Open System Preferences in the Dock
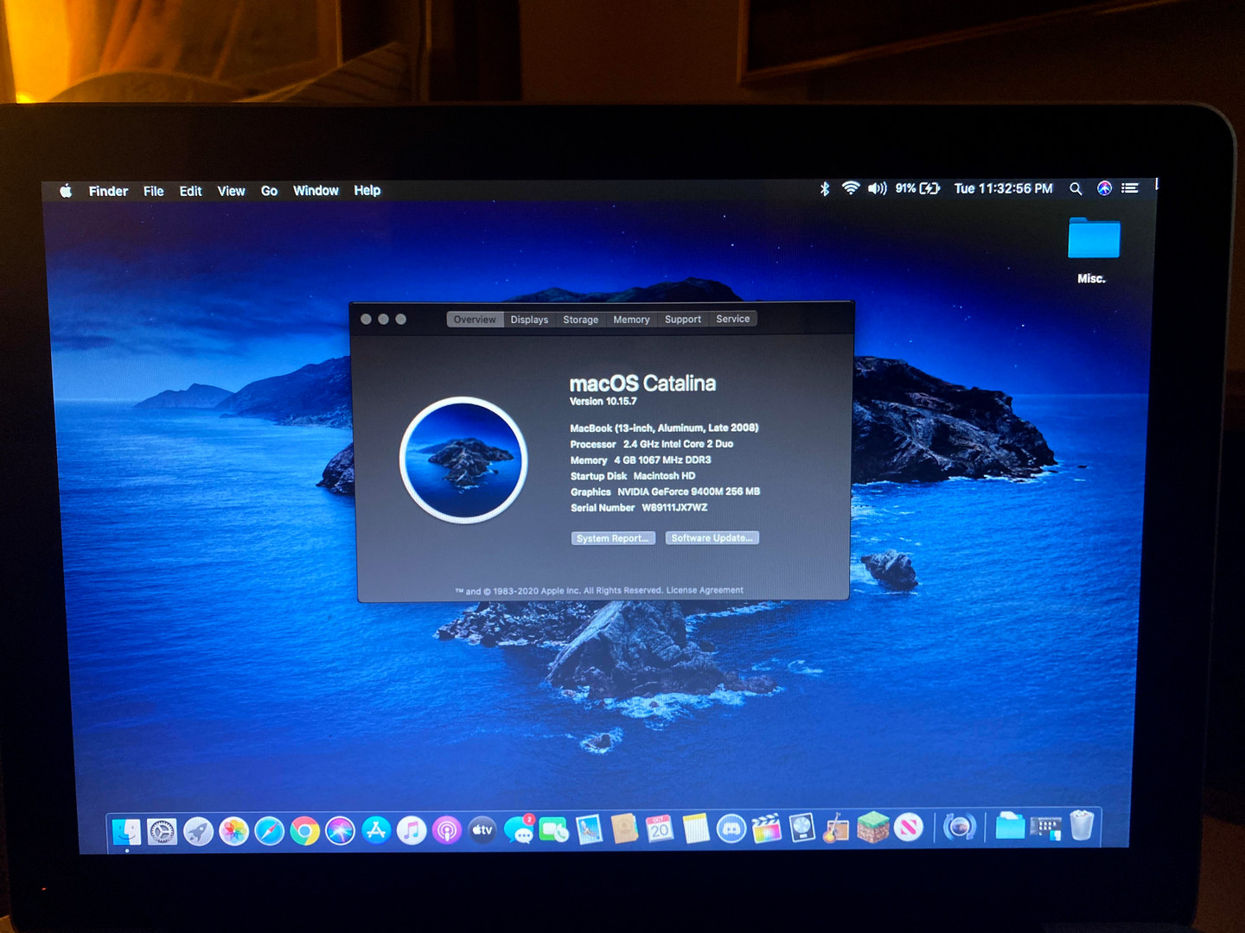Screen dimensions: 1245x933 pyautogui.click(x=162, y=832)
